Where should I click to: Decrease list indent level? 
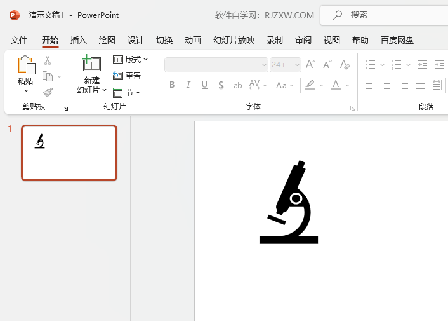point(422,65)
